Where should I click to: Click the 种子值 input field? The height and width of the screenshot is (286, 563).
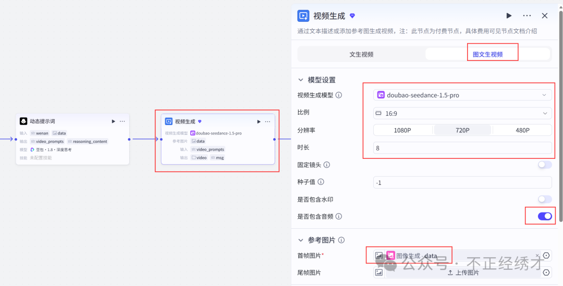tap(462, 182)
